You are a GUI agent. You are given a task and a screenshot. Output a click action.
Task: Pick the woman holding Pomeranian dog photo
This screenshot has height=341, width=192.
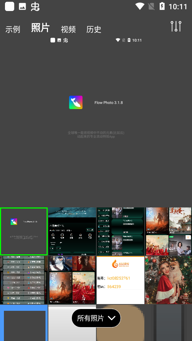pyautogui.click(x=169, y=280)
